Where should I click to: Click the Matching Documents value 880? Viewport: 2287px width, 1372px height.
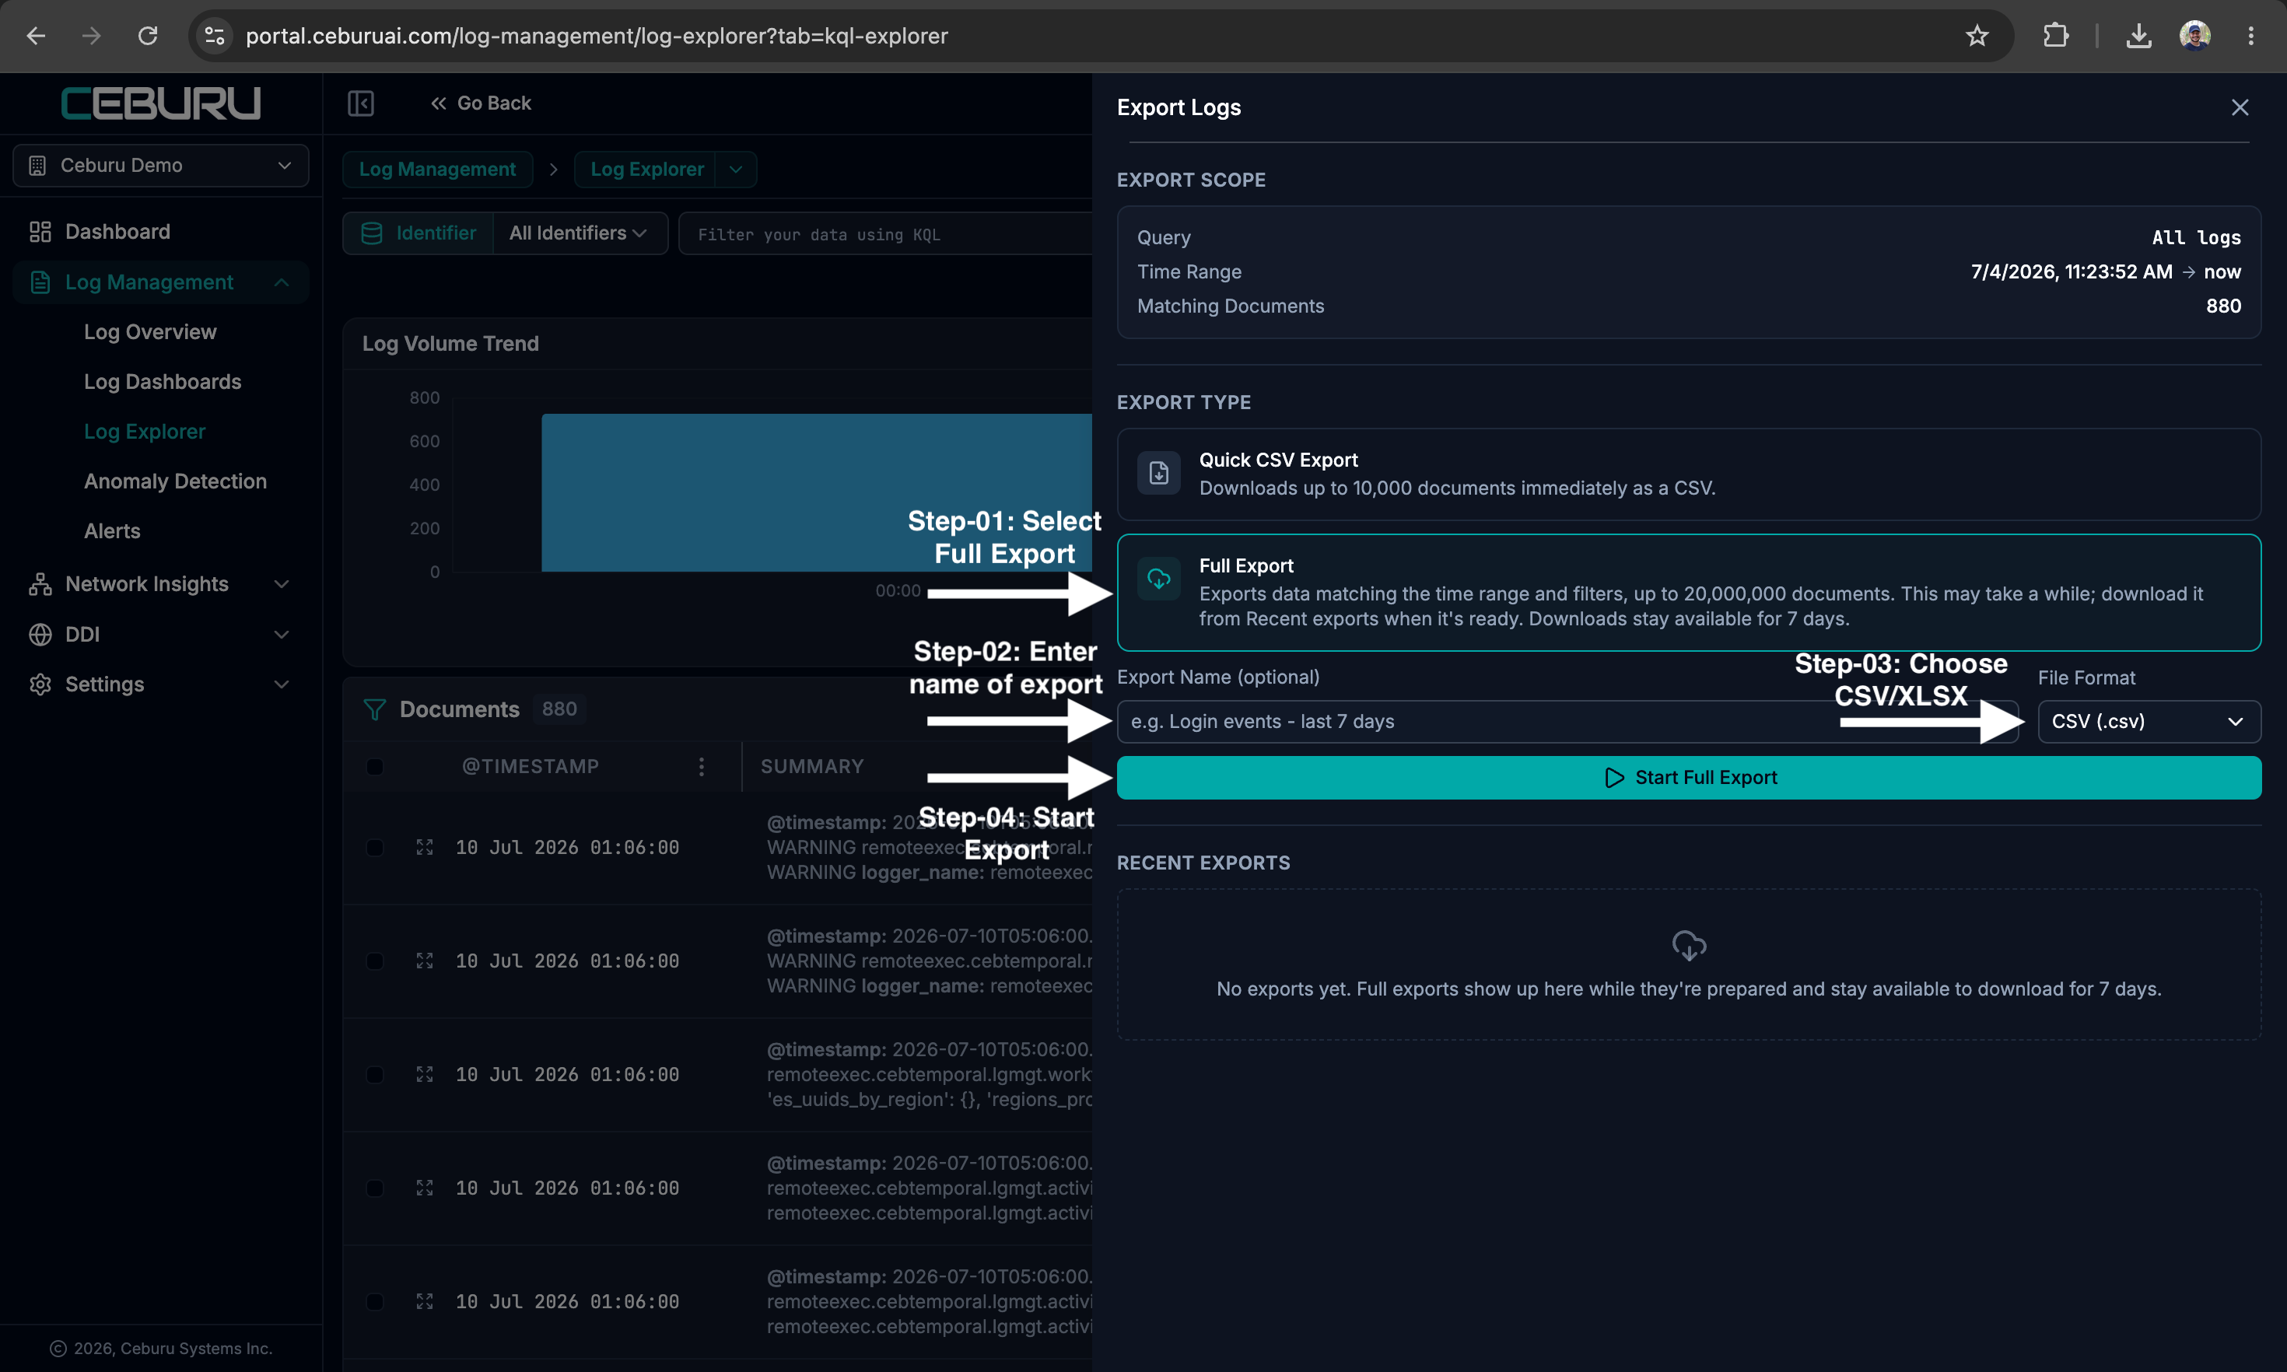[x=2222, y=306]
